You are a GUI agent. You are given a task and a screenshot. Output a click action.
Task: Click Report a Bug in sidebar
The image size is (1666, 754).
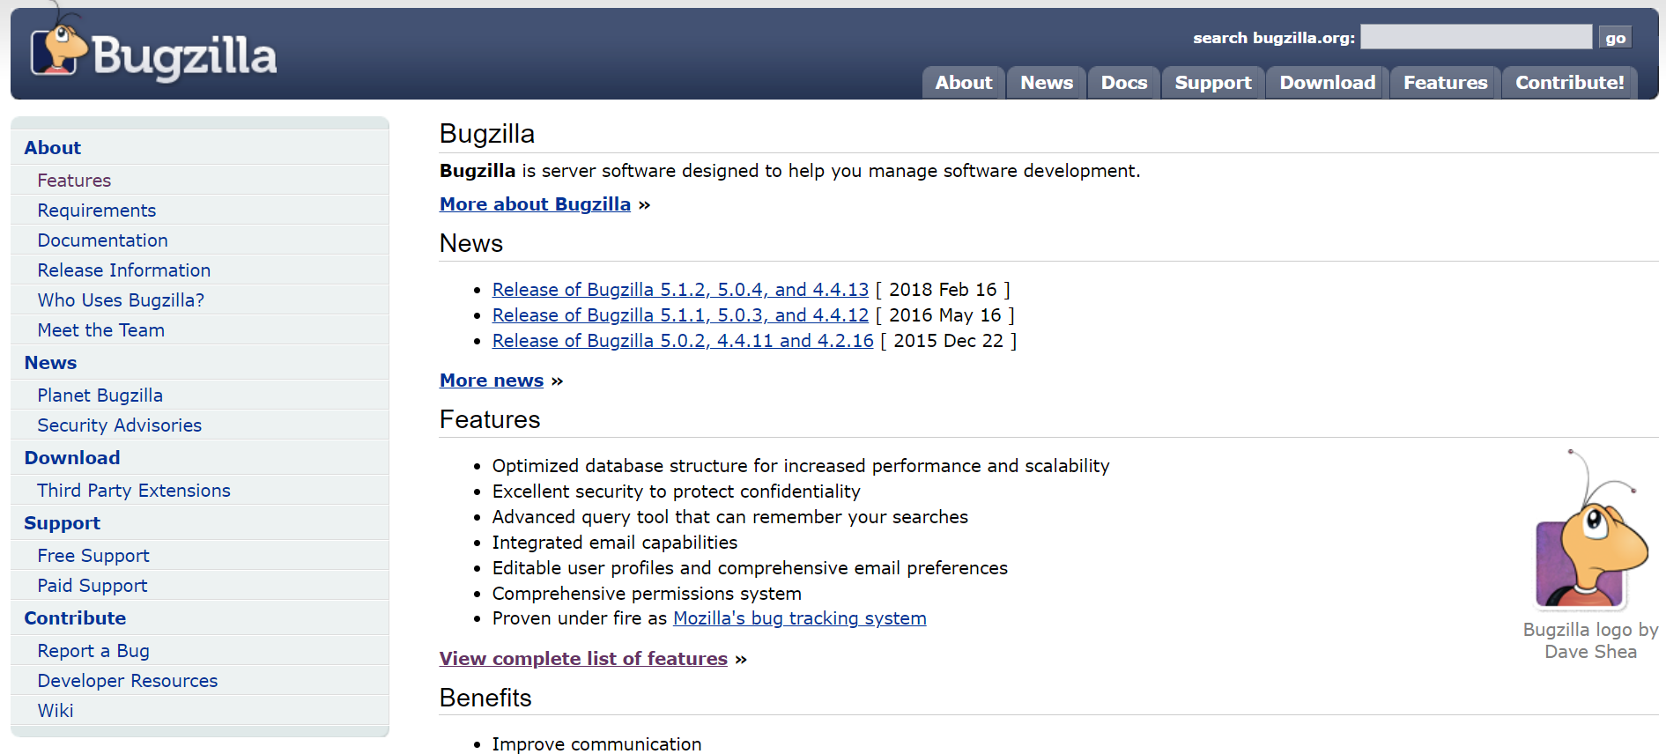93,651
